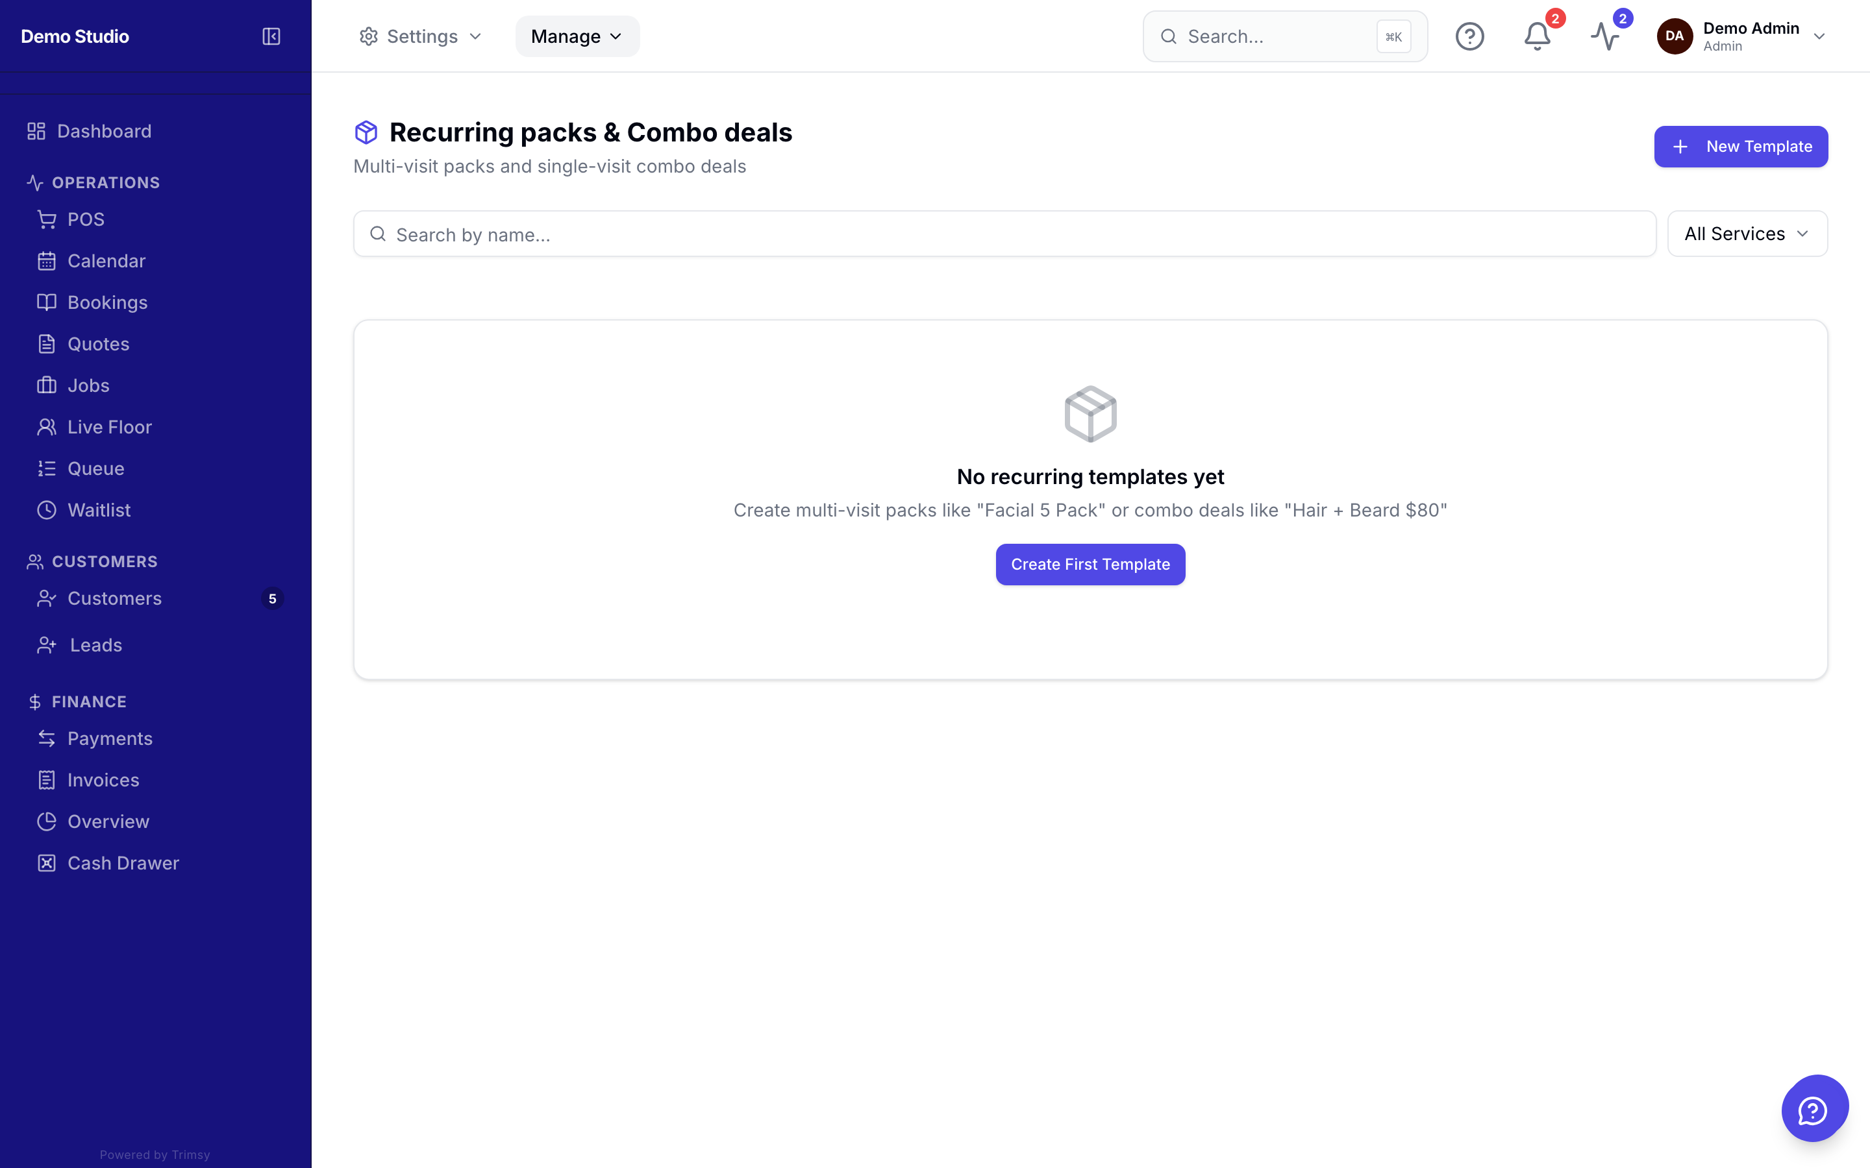Click the Customers count badge 5

click(x=272, y=599)
